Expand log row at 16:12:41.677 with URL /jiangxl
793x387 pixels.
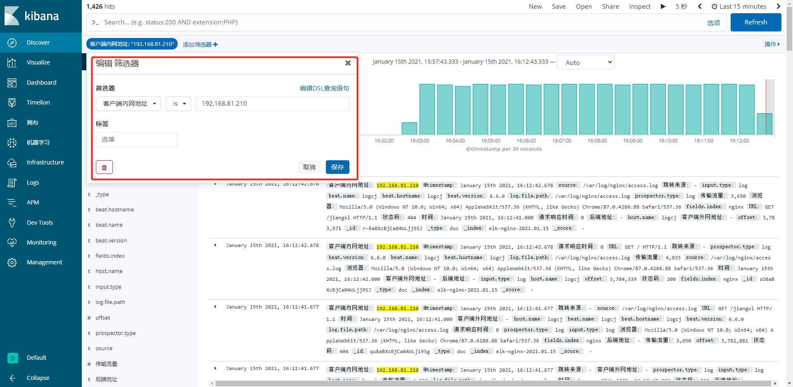(x=215, y=307)
